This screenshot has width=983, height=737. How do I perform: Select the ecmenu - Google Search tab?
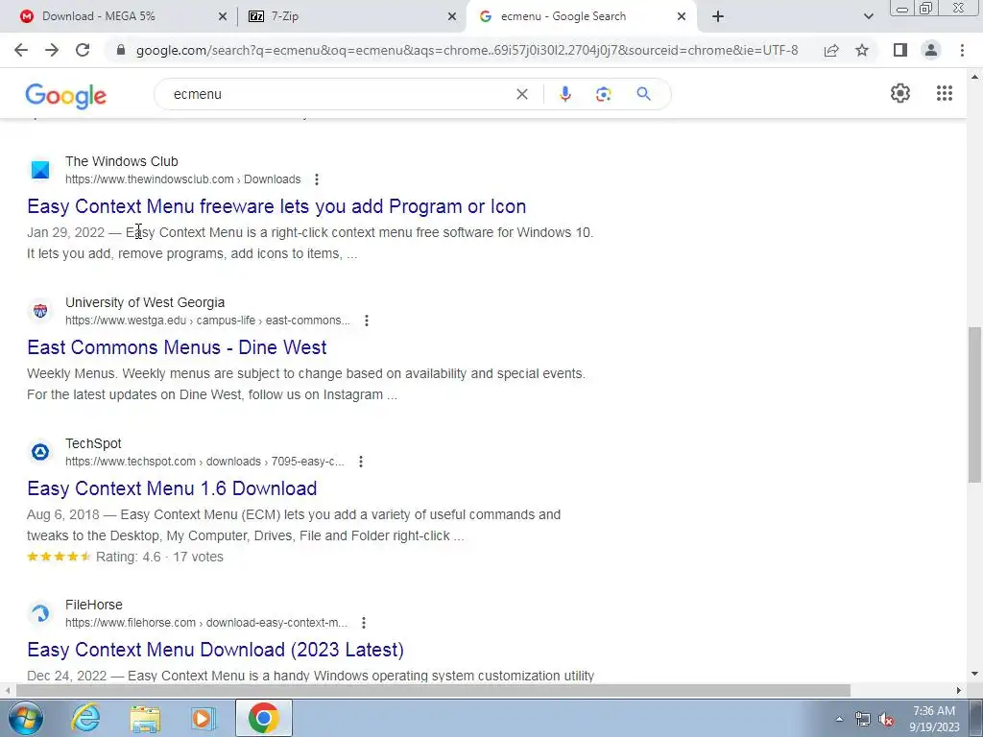coord(581,16)
